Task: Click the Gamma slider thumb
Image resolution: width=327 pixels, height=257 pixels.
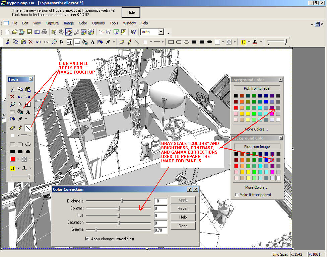Action: point(96,230)
